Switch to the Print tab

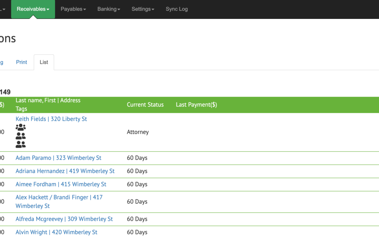coord(21,62)
